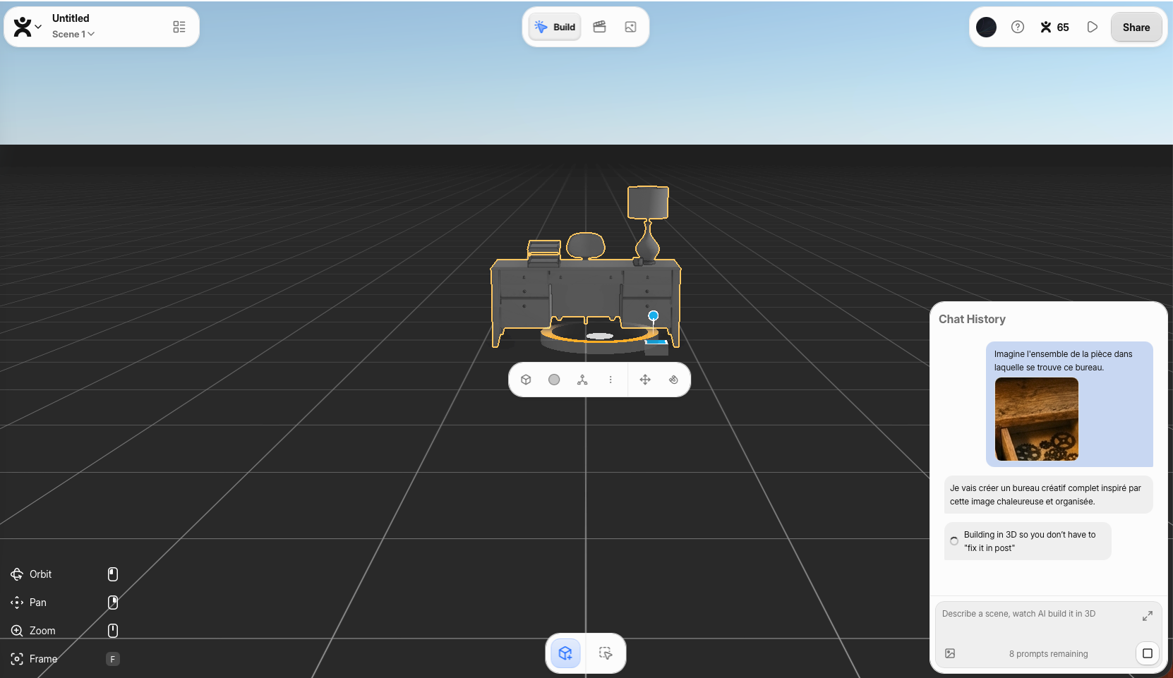Expand the prompt input box
Viewport: 1173px width, 678px height.
point(1147,616)
